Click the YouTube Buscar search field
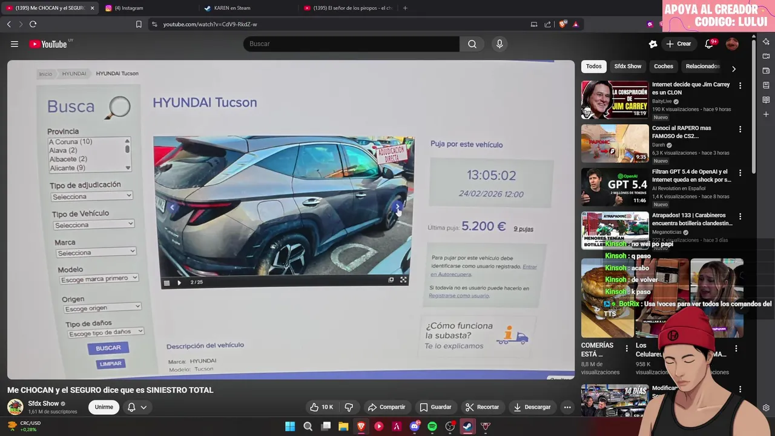Viewport: 775px width, 436px height. (x=351, y=44)
